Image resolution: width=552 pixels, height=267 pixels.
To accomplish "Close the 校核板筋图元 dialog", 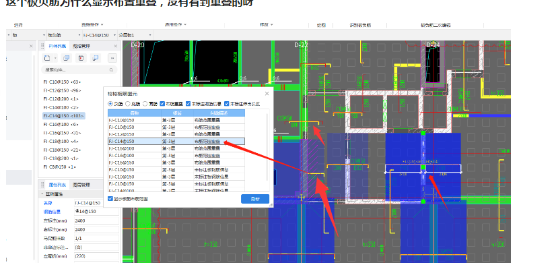I will [267, 94].
